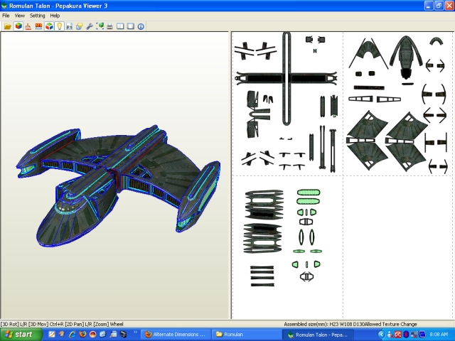This screenshot has height=341, width=455.
Task: Click the page number document icon
Action: pyautogui.click(x=69, y=26)
